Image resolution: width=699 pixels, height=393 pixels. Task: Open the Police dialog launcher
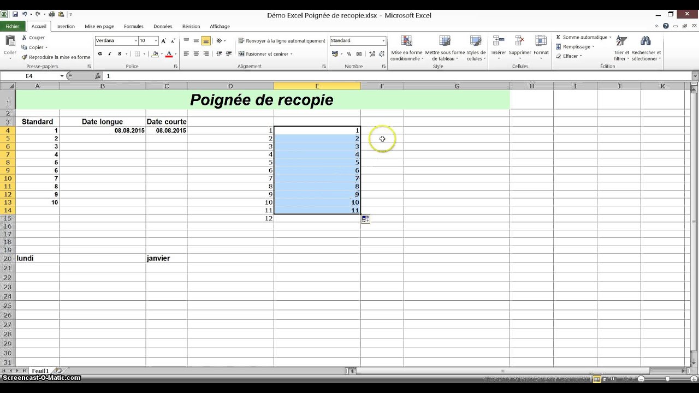click(176, 67)
